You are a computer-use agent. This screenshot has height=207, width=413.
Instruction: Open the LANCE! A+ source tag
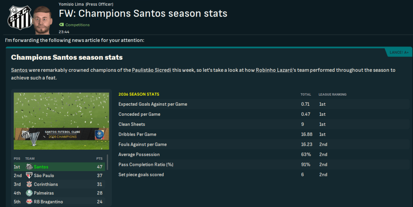tap(399, 52)
